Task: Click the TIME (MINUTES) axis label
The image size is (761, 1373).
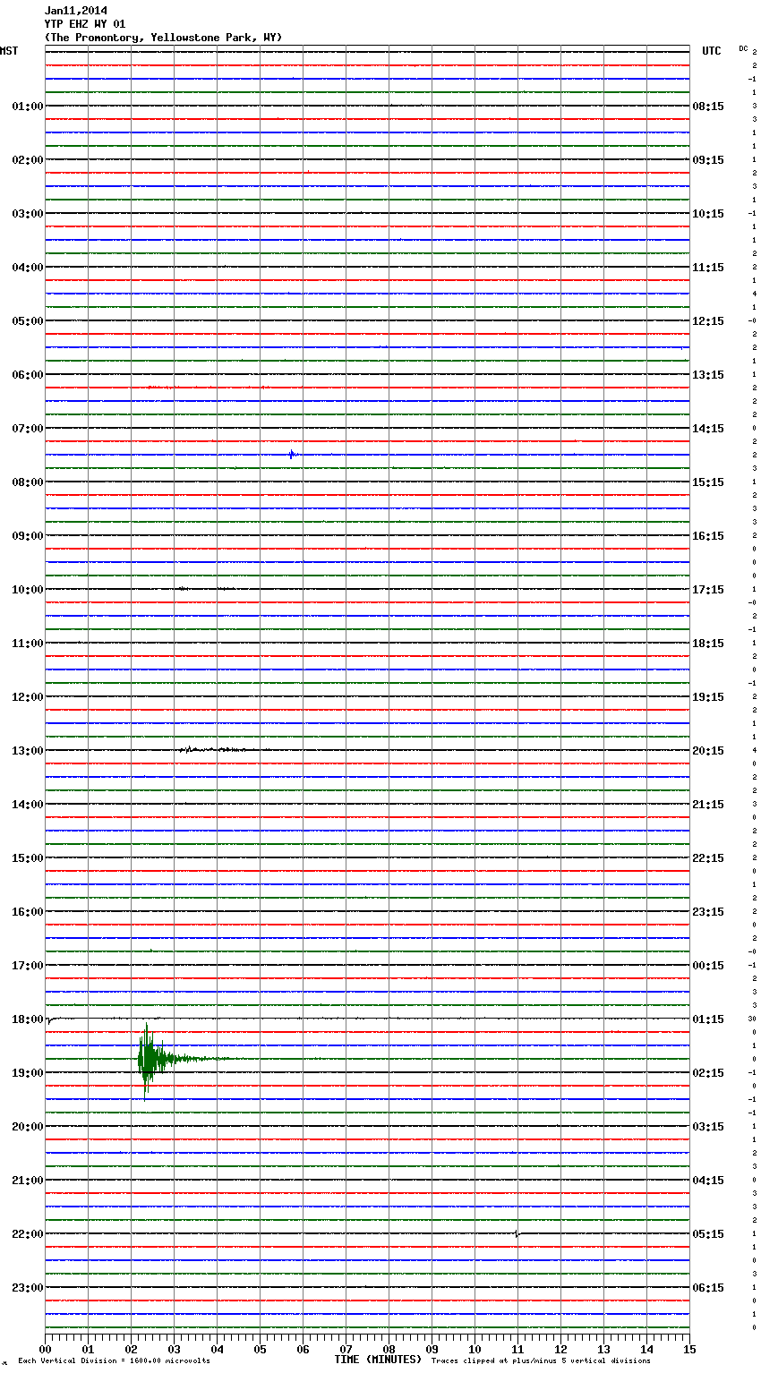Action: pos(378,1360)
